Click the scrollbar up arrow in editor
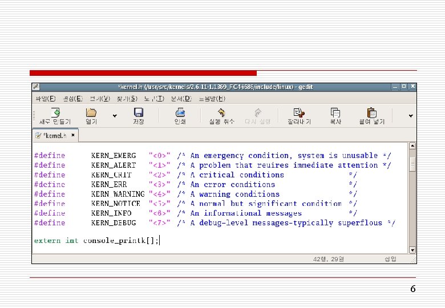Image resolution: width=445 pixels, height=308 pixels. tap(412, 146)
